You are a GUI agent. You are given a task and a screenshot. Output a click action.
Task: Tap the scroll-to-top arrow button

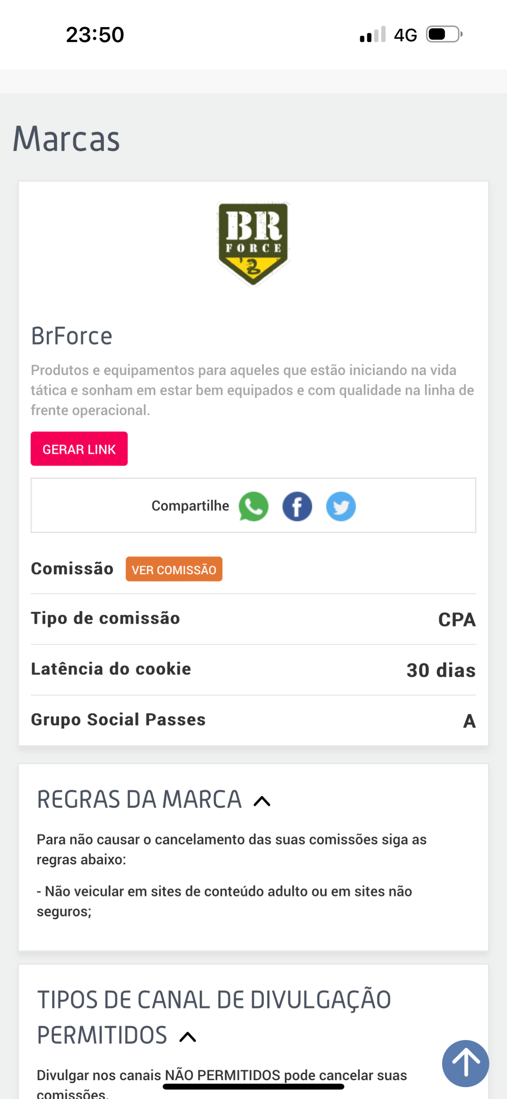coord(465,1063)
